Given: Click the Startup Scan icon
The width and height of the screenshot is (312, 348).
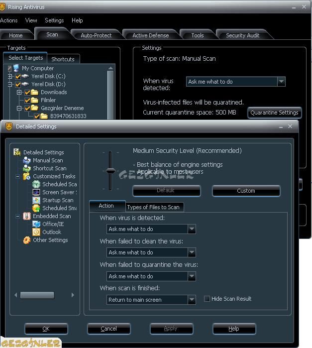Looking at the screenshot, I should click(x=36, y=200).
